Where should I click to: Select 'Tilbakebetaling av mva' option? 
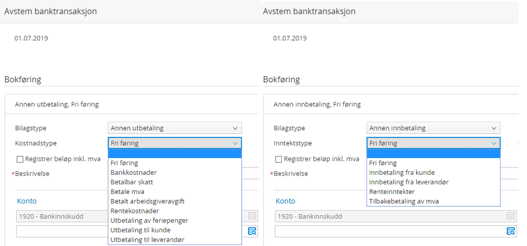click(403, 201)
